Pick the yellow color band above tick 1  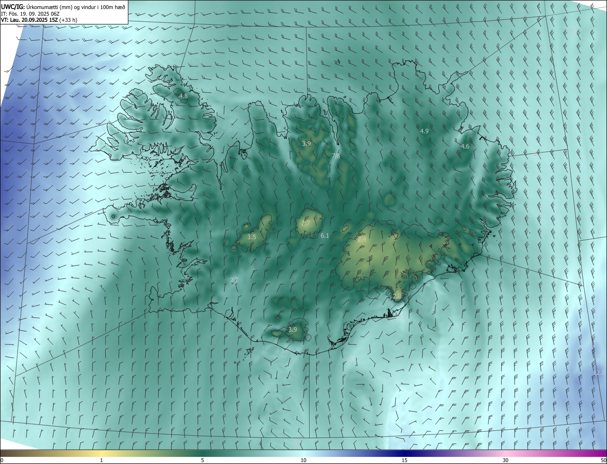point(101,453)
